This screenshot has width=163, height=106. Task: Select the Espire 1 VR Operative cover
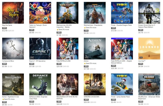coord(40,48)
